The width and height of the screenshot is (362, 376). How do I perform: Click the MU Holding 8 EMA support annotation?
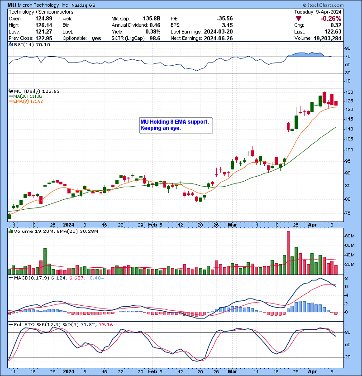(176, 125)
